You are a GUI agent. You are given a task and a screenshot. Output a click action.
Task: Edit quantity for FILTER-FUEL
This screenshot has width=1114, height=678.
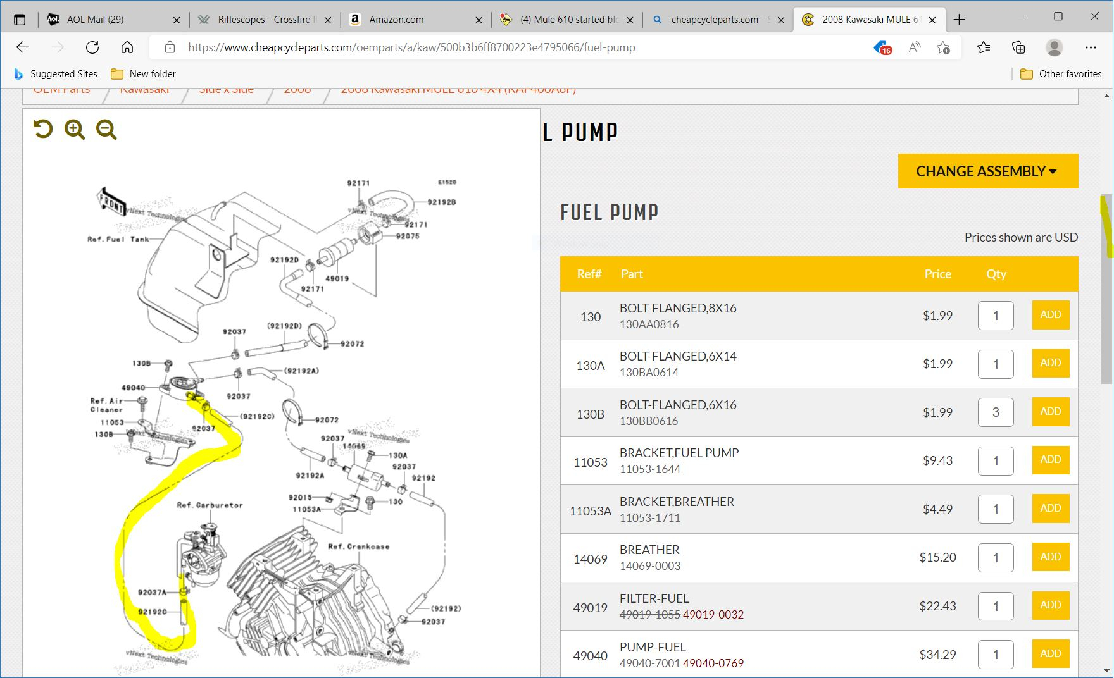pyautogui.click(x=996, y=606)
